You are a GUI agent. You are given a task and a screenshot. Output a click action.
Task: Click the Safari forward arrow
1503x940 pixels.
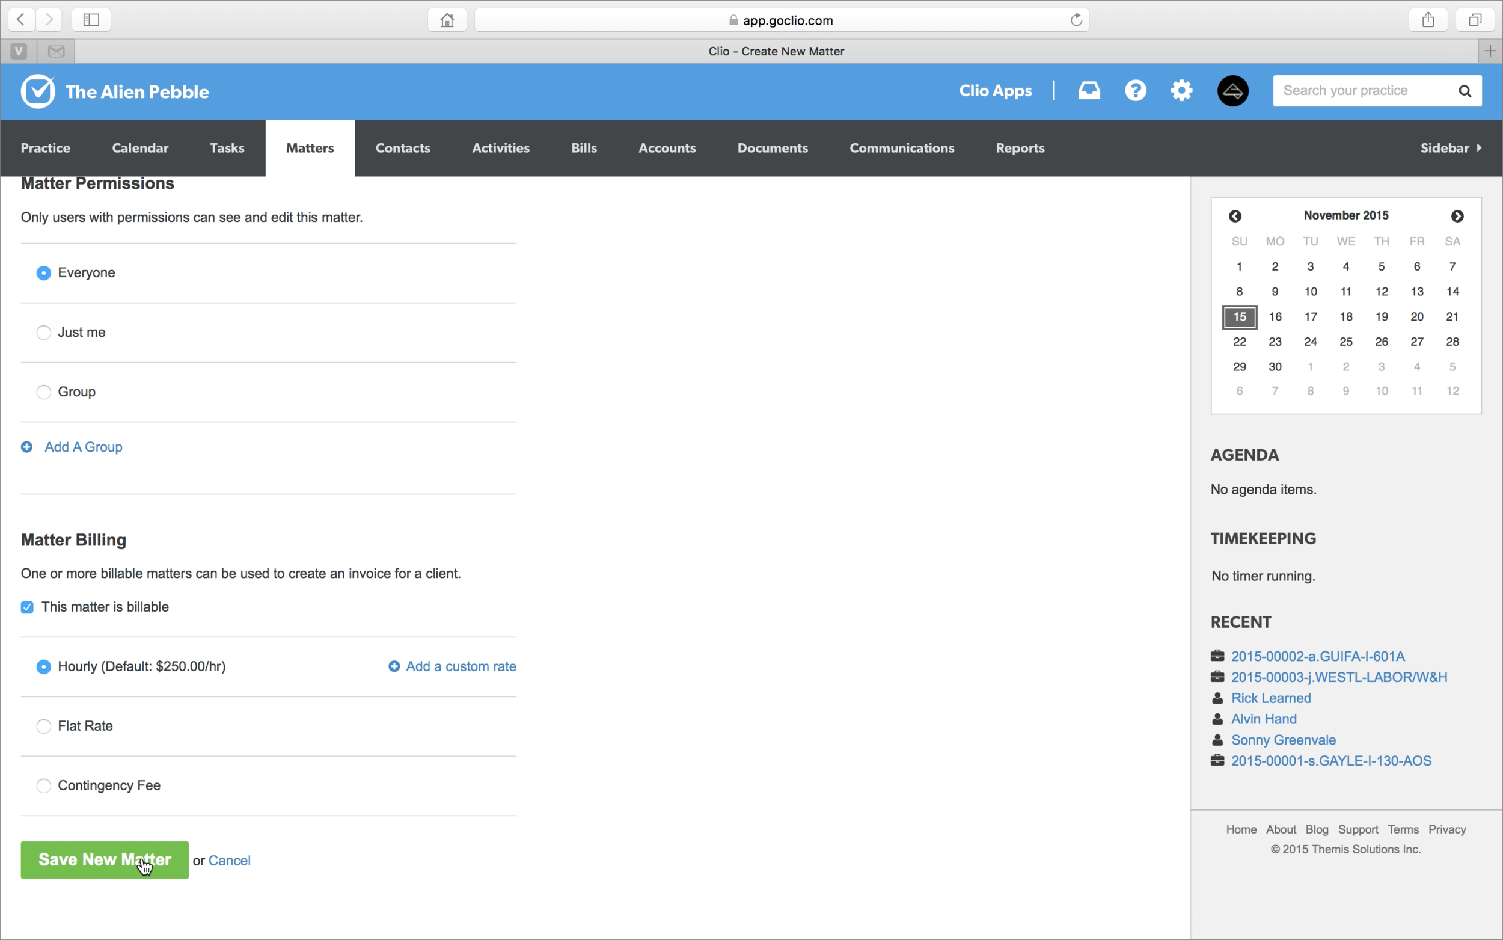click(x=49, y=20)
